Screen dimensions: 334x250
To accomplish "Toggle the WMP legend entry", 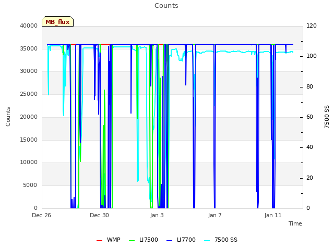I will 109,240.
